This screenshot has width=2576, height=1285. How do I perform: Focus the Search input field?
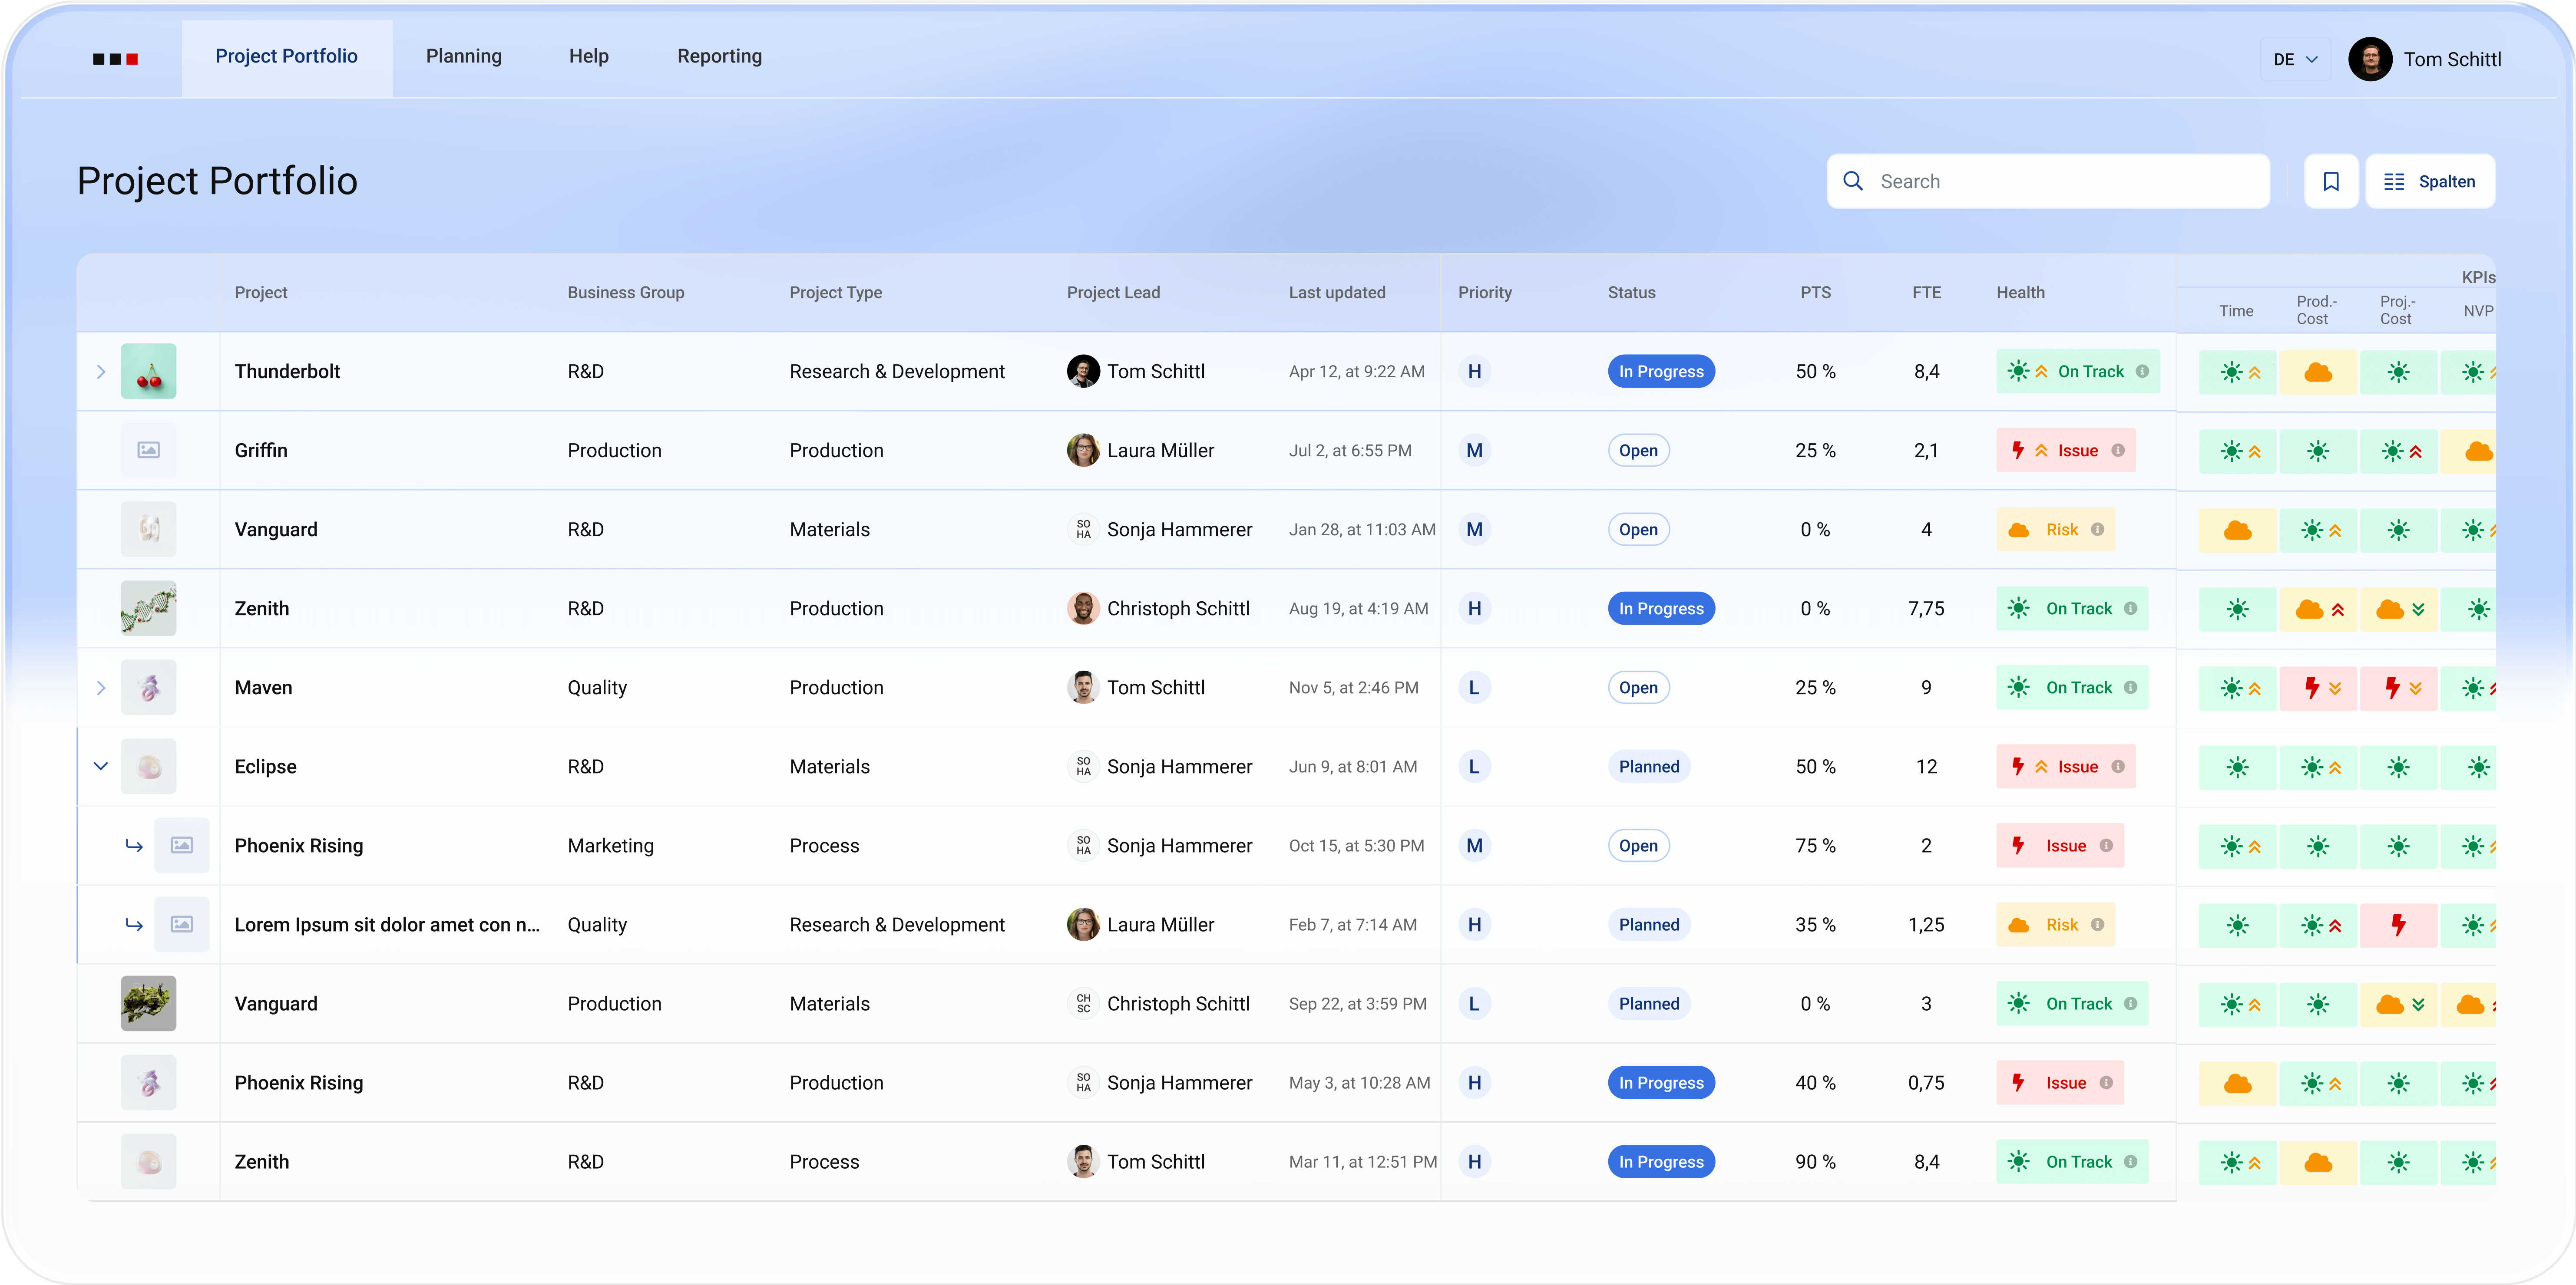pyautogui.click(x=2060, y=181)
